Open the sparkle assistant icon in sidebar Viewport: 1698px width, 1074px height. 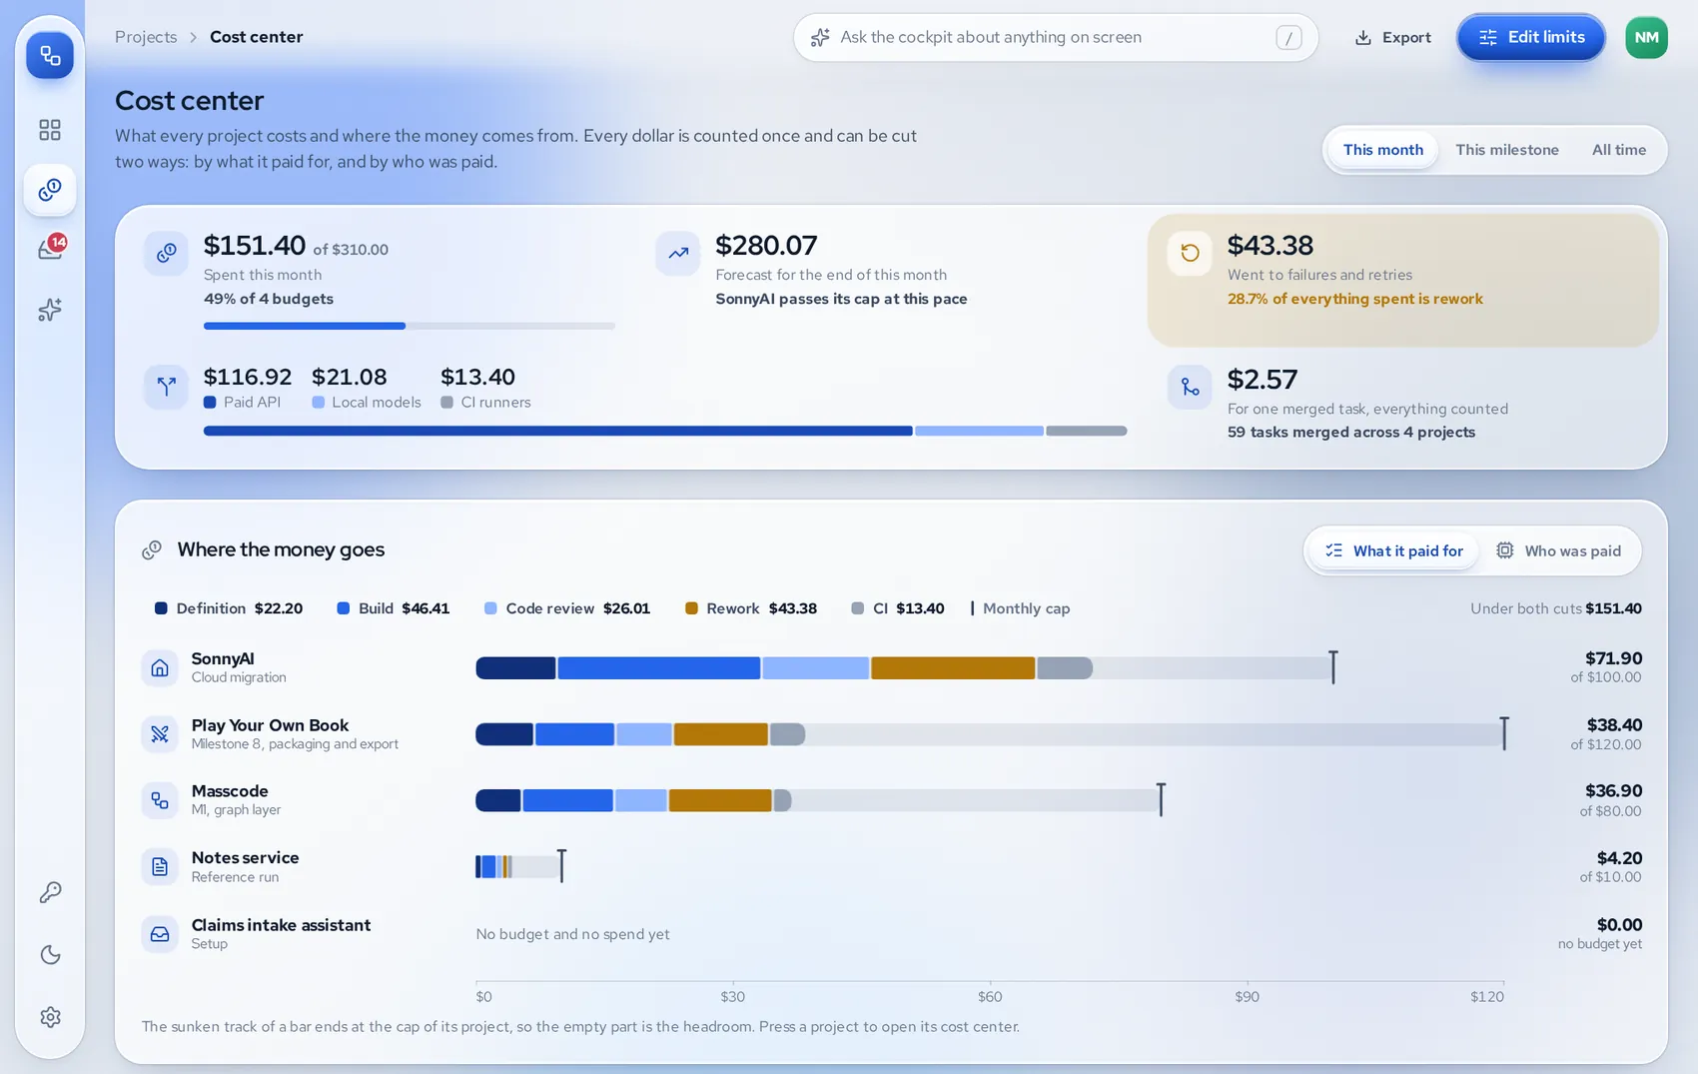[50, 310]
